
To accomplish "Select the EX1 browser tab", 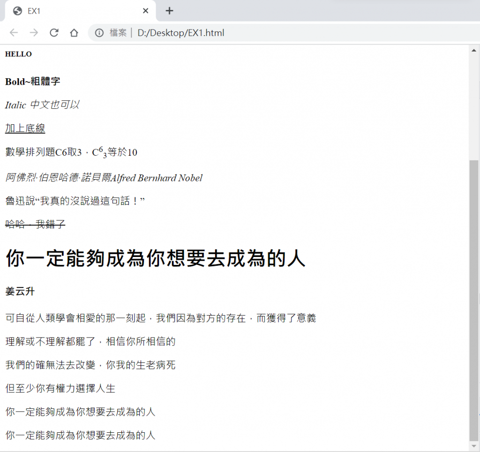I will click(80, 11).
